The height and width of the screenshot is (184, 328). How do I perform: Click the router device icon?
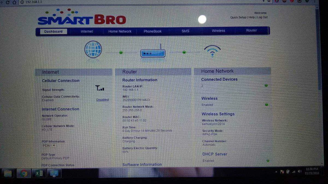coord(153,51)
